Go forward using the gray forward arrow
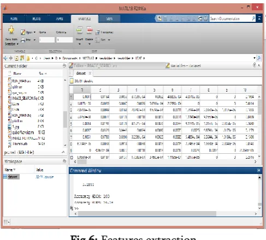266x240 pixels. click(x=11, y=58)
